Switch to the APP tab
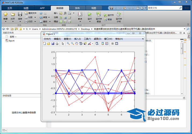This screenshot has height=134, width=192. [x=42, y=8]
